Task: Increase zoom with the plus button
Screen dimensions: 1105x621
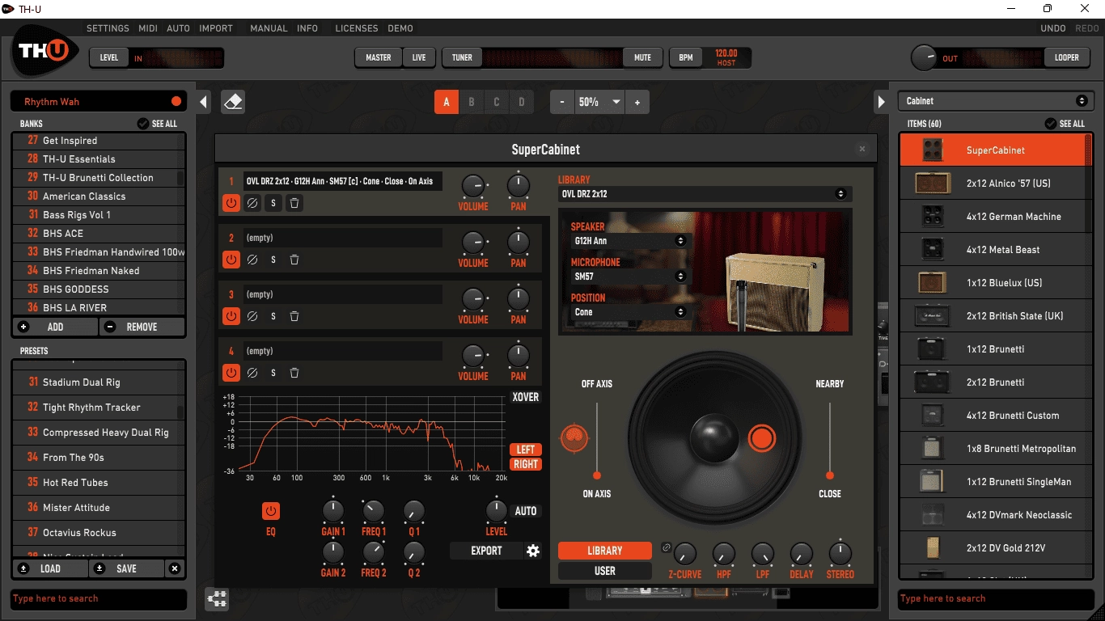Action: [637, 102]
